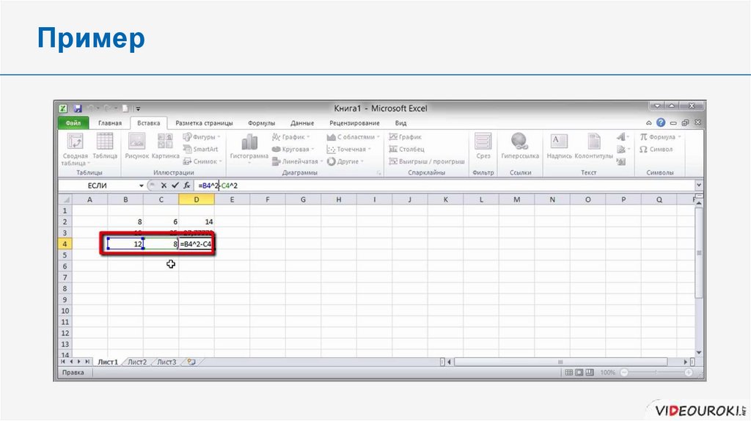Insert a Столбец sparkline
The width and height of the screenshot is (751, 421).
(x=406, y=150)
